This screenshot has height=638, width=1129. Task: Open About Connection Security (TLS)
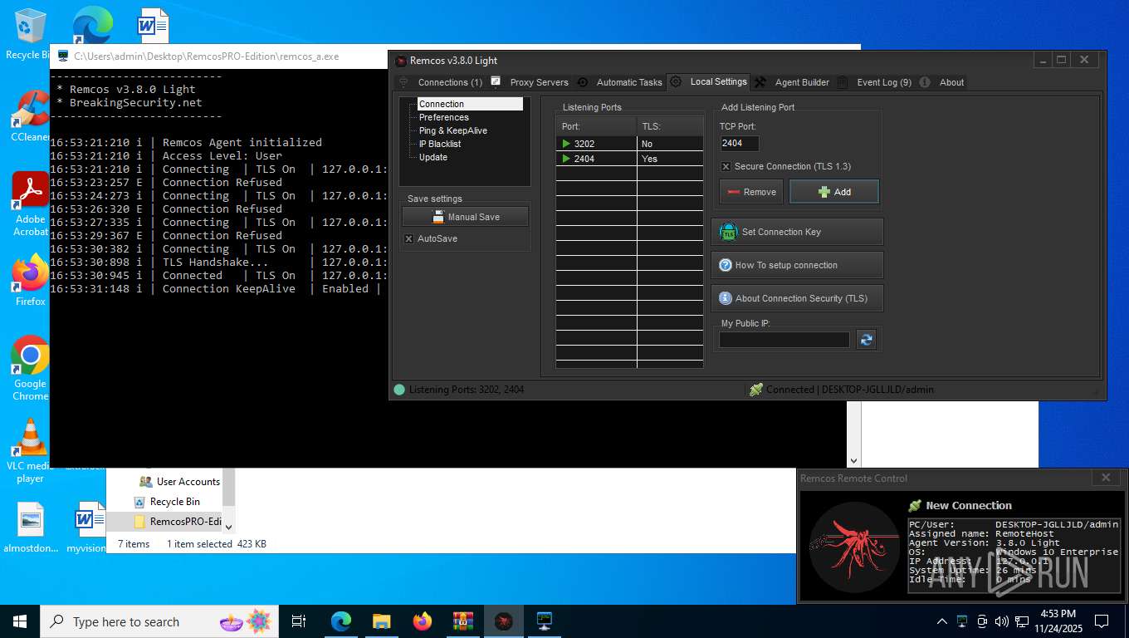797,298
